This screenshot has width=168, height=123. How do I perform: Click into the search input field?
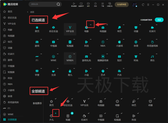pyautogui.click(x=42, y=4)
